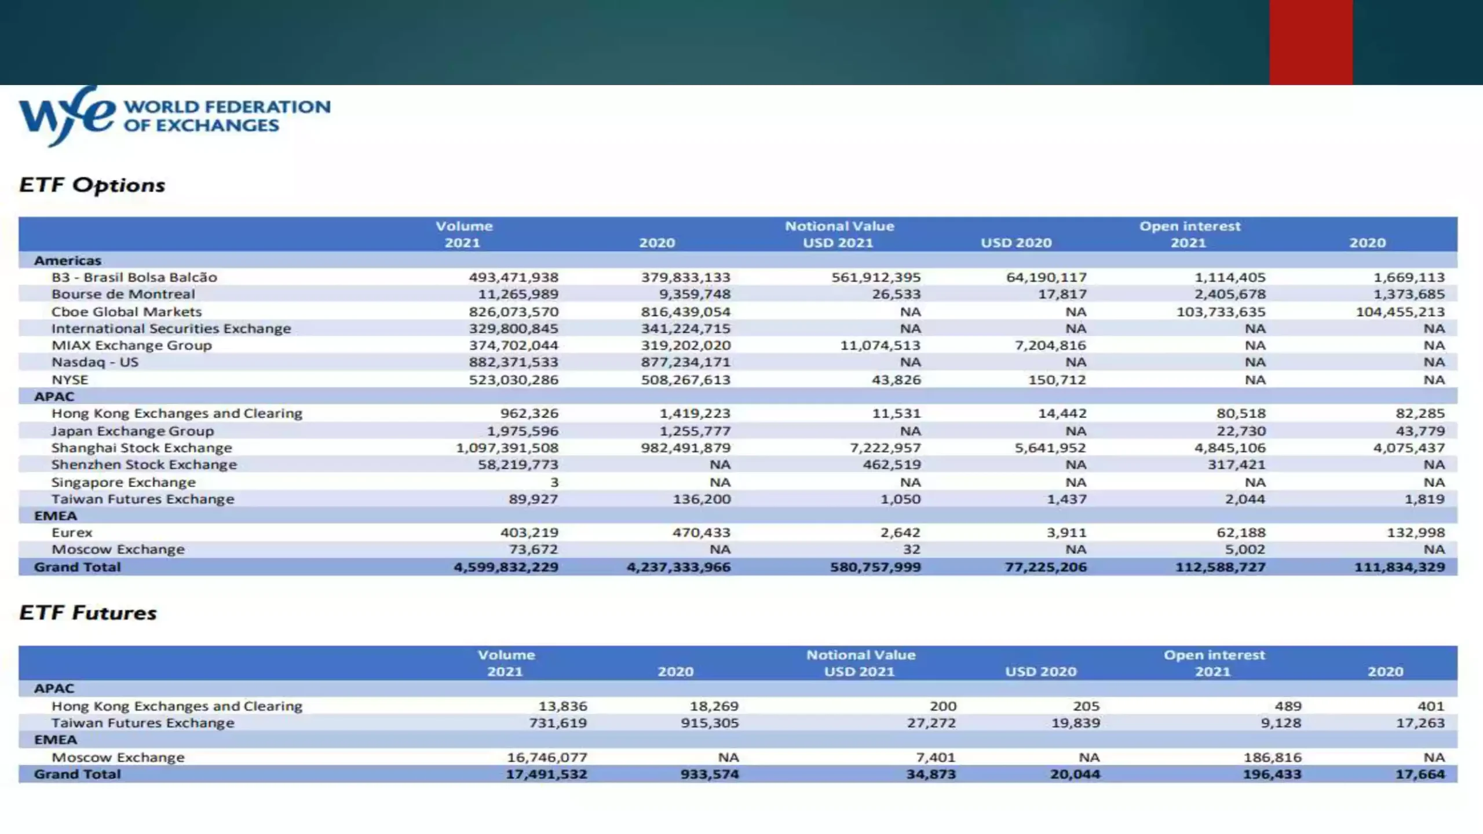
Task: Click the value 731,619
Action: point(558,723)
